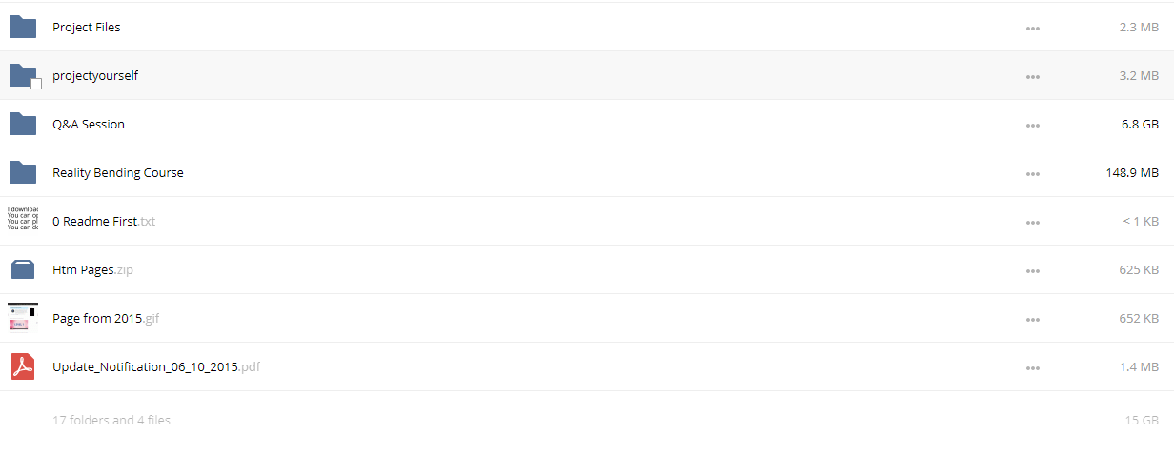Click the Page from 2015 gif thumbnail

pos(23,318)
